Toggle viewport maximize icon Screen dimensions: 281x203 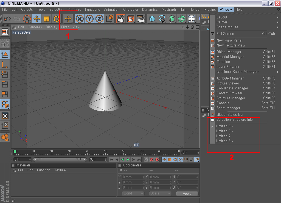[x=197, y=27]
